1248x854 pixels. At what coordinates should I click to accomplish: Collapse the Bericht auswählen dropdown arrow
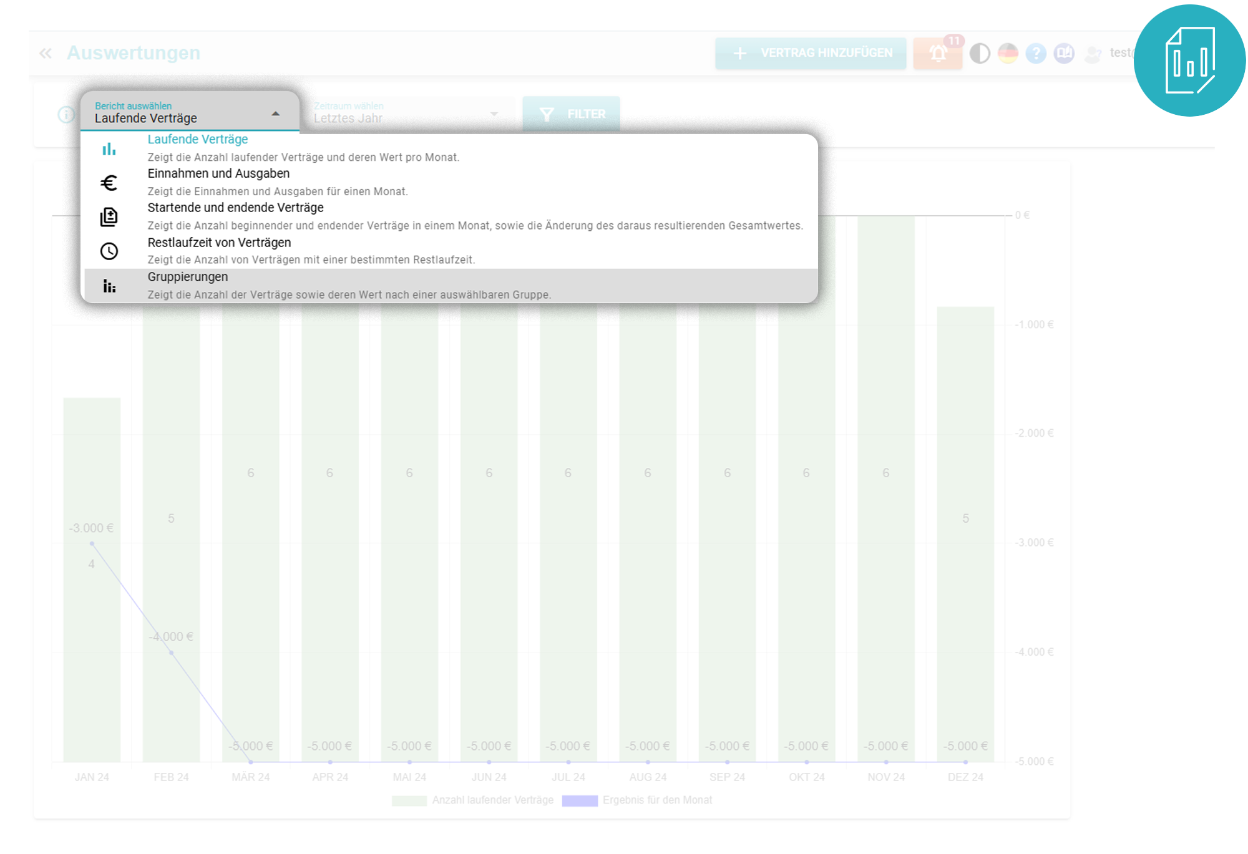pyautogui.click(x=275, y=114)
